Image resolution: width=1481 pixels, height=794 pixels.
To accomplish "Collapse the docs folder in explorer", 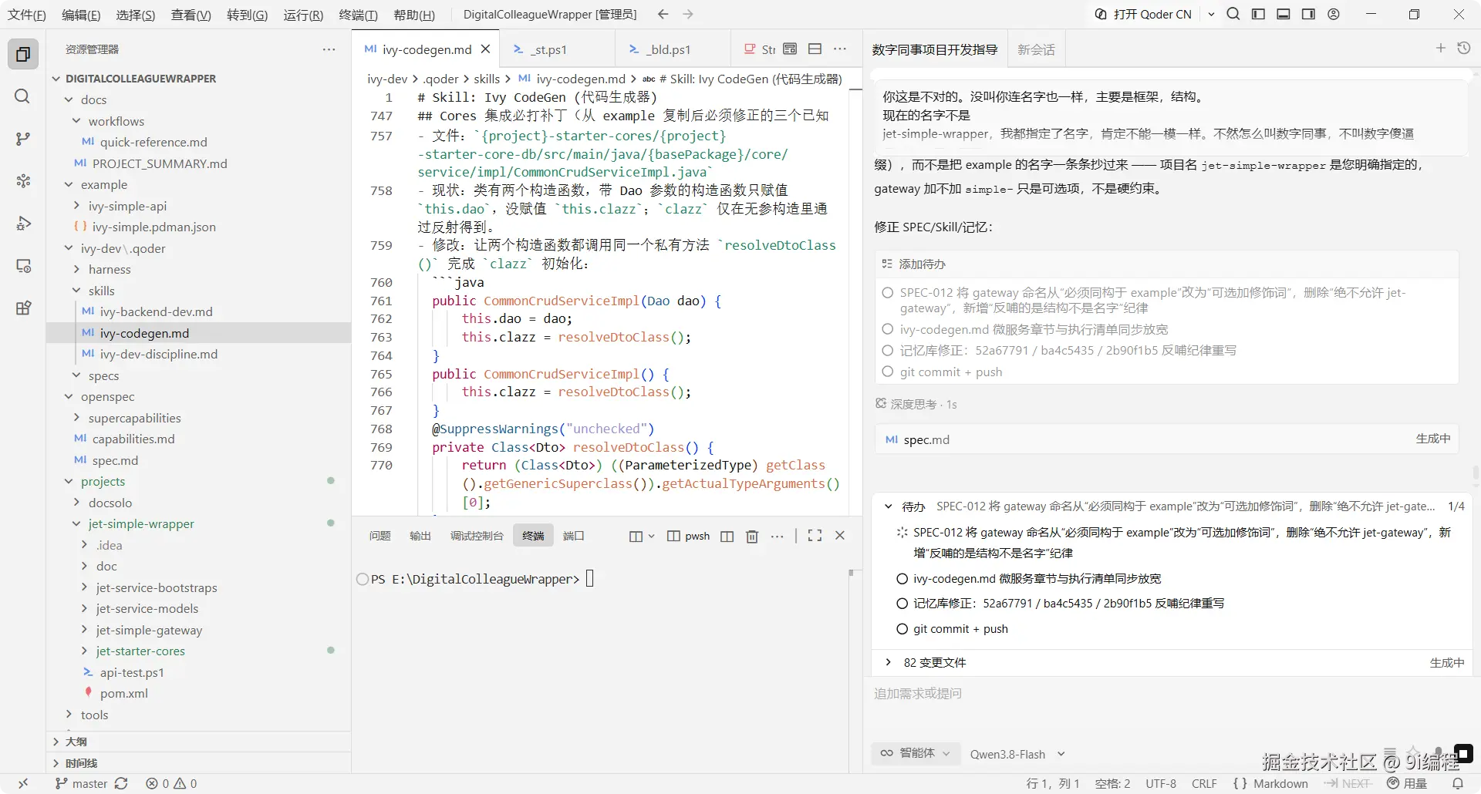I will 69,99.
